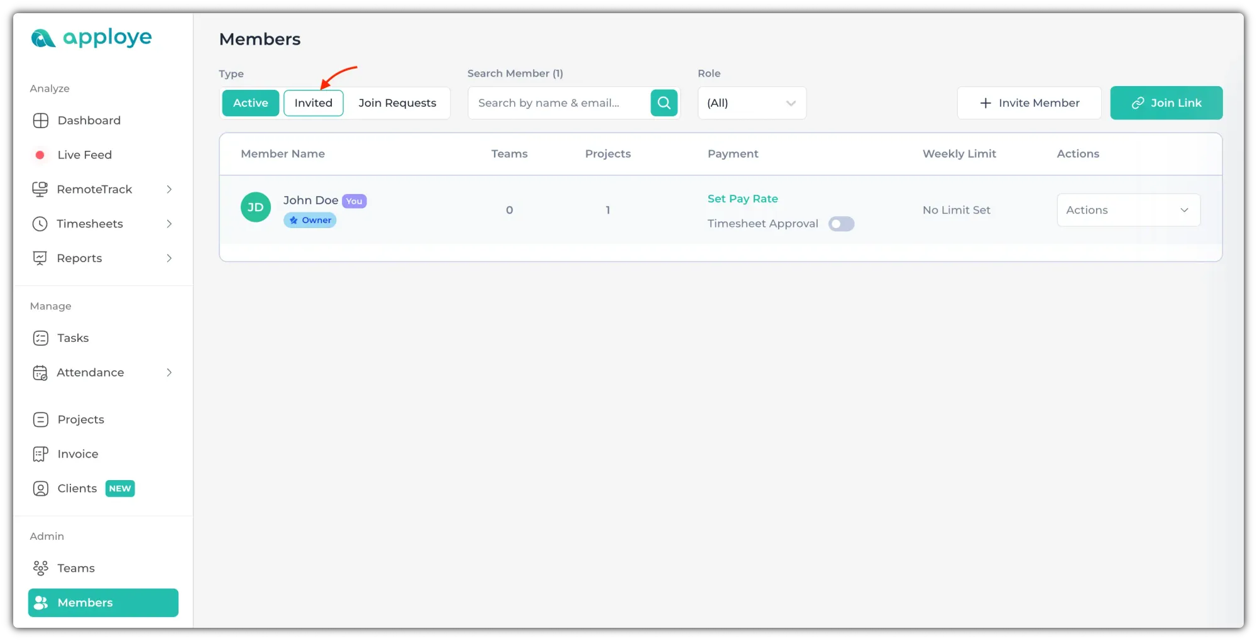Click the Teams icon under Admin

pyautogui.click(x=40, y=568)
